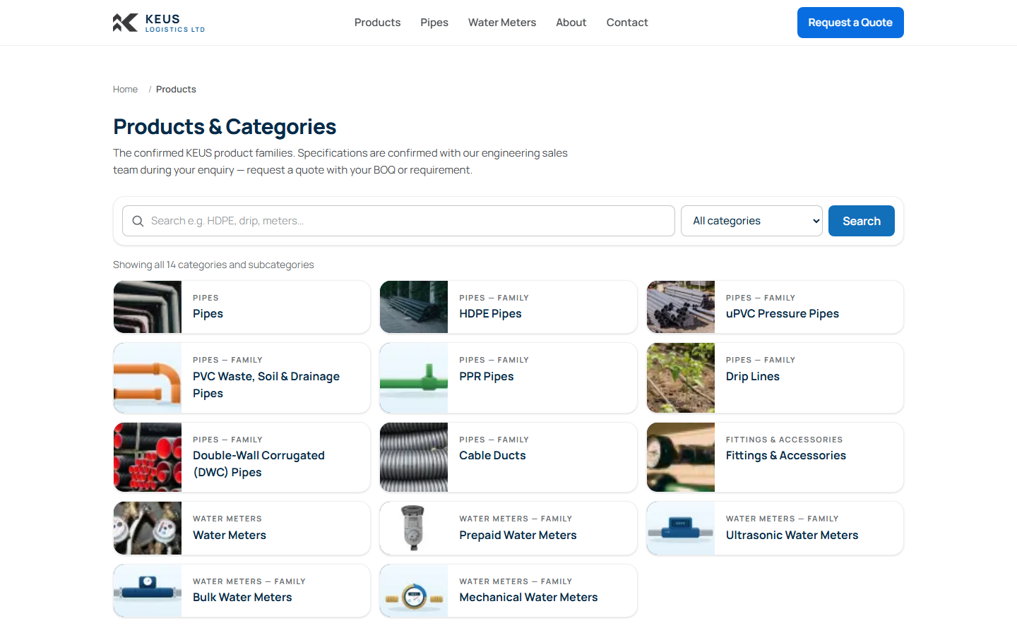Click the Mechanical Water Meters title
The image size is (1017, 635).
coord(528,598)
